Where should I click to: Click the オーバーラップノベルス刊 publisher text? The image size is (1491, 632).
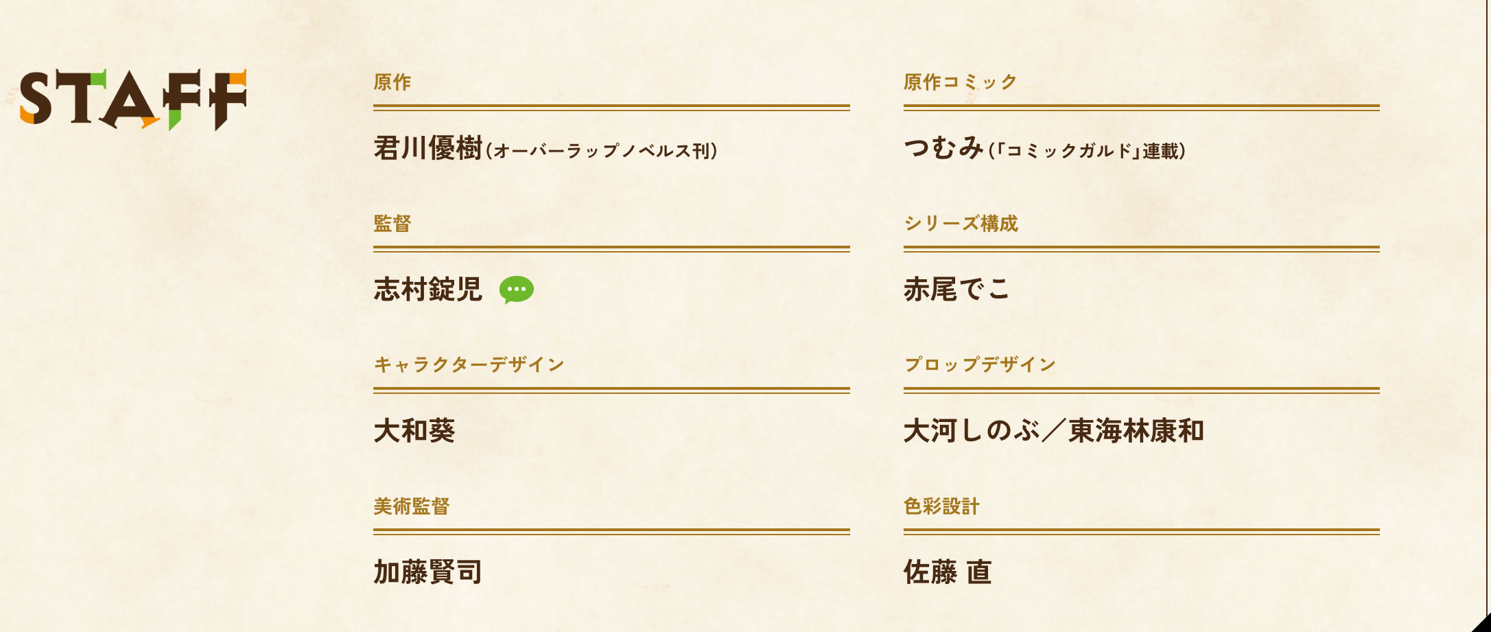tap(601, 151)
